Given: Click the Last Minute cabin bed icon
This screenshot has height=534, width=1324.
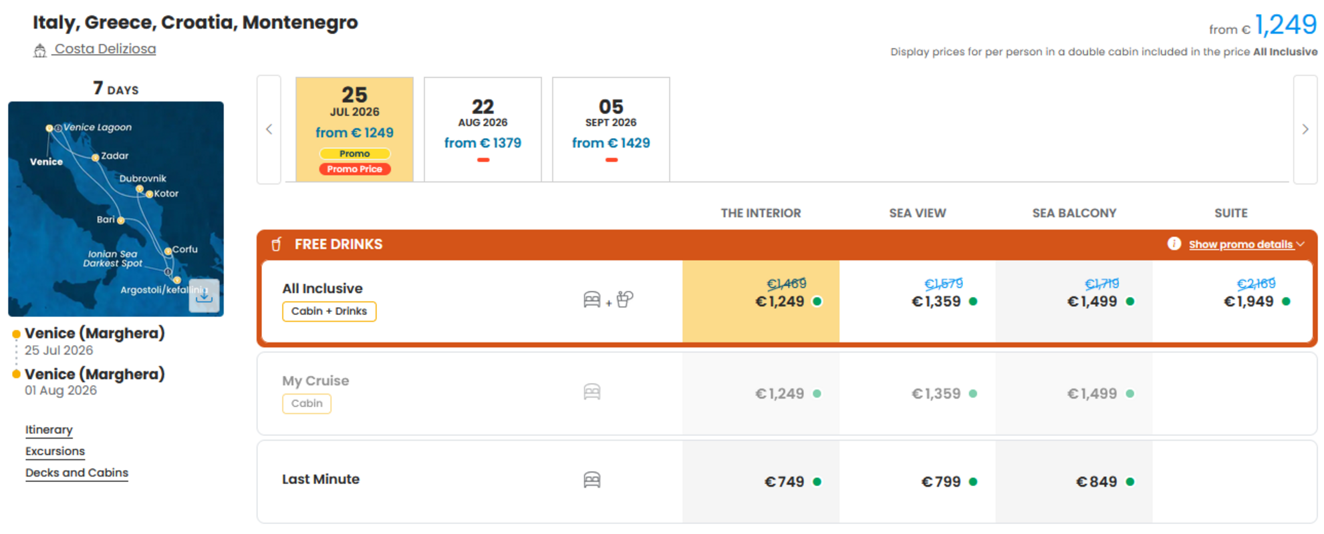Looking at the screenshot, I should (x=591, y=480).
